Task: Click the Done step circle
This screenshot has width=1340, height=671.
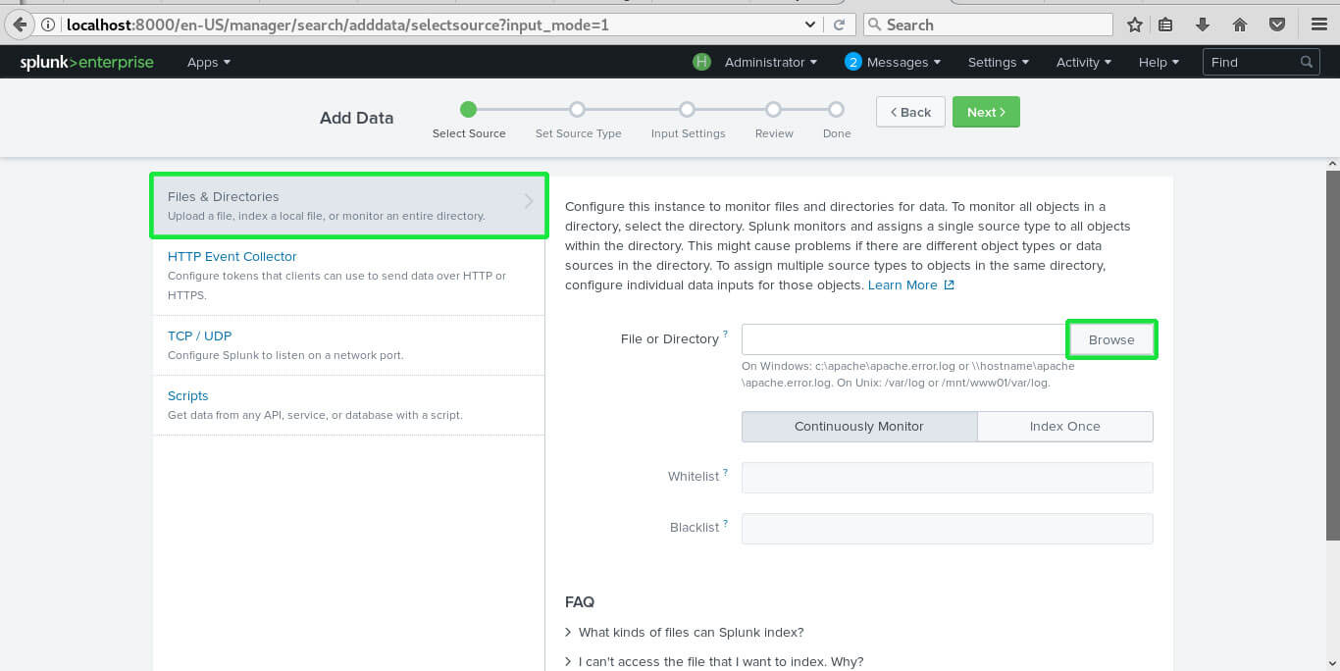Action: click(836, 109)
